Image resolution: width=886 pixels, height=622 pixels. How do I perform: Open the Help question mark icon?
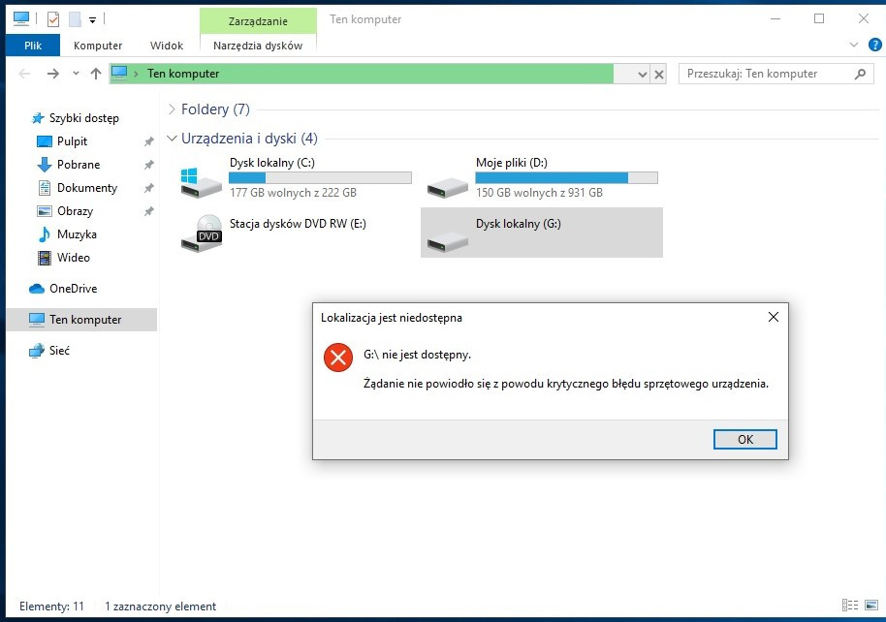(873, 45)
